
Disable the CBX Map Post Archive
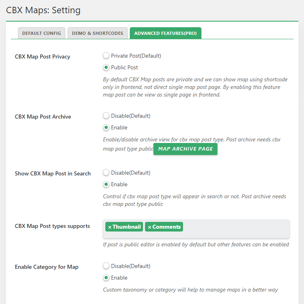pos(106,116)
